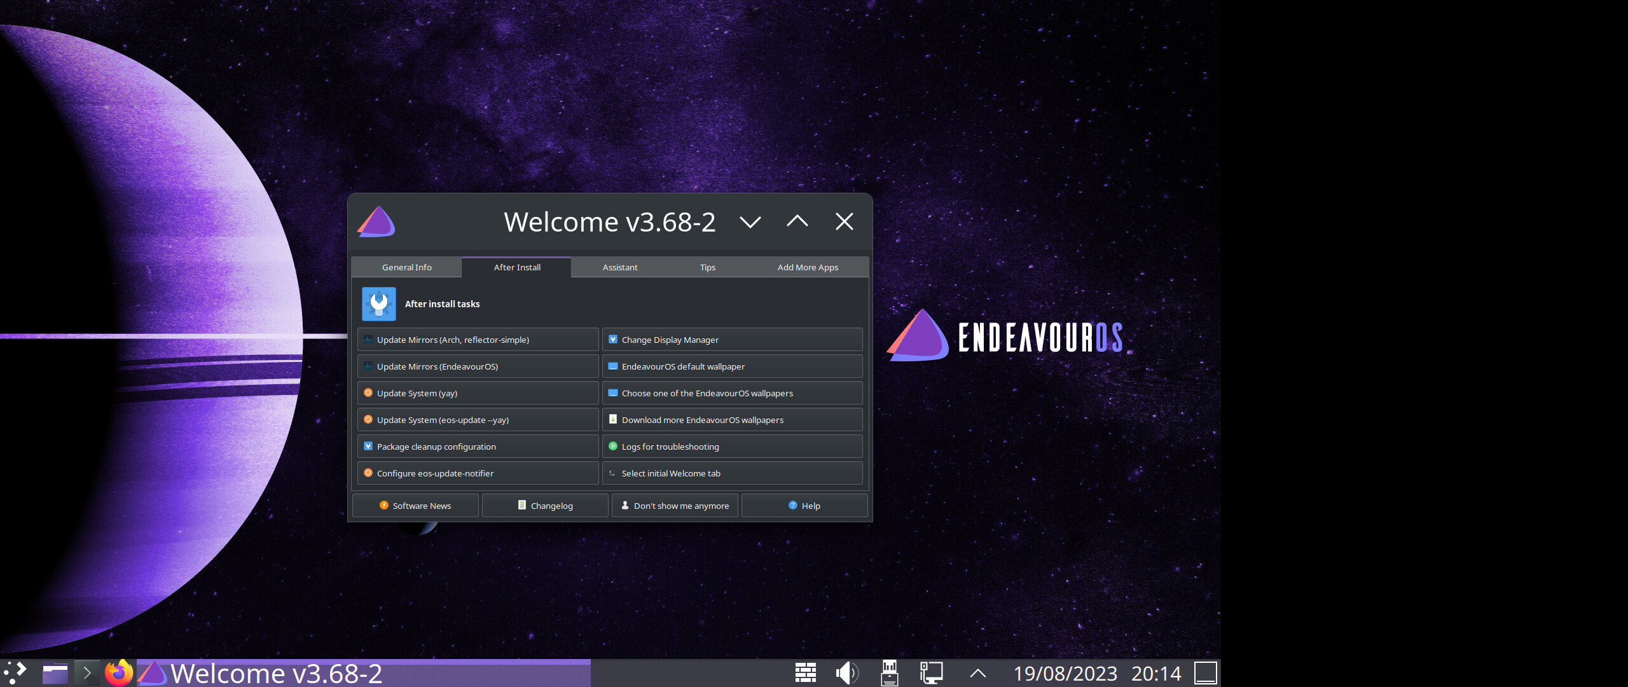The height and width of the screenshot is (687, 1628).
Task: Launch the terminal from the taskbar
Action: (x=86, y=673)
